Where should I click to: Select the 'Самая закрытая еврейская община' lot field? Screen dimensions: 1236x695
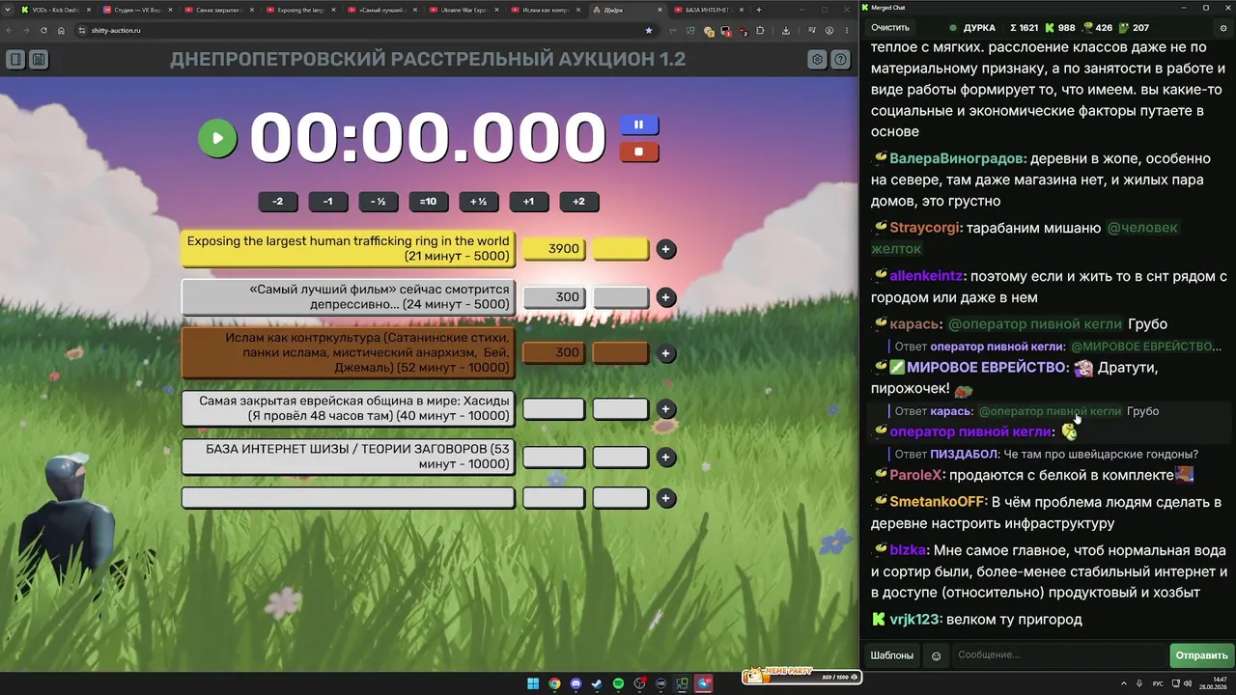click(x=348, y=409)
